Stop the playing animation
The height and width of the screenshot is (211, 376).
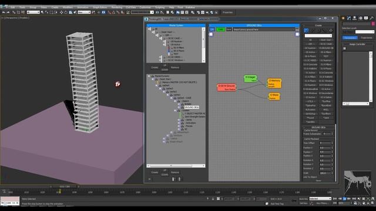345,199
